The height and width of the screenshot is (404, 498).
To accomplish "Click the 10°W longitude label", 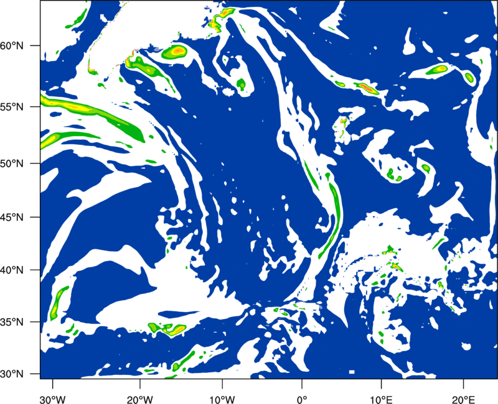I will (222, 400).
